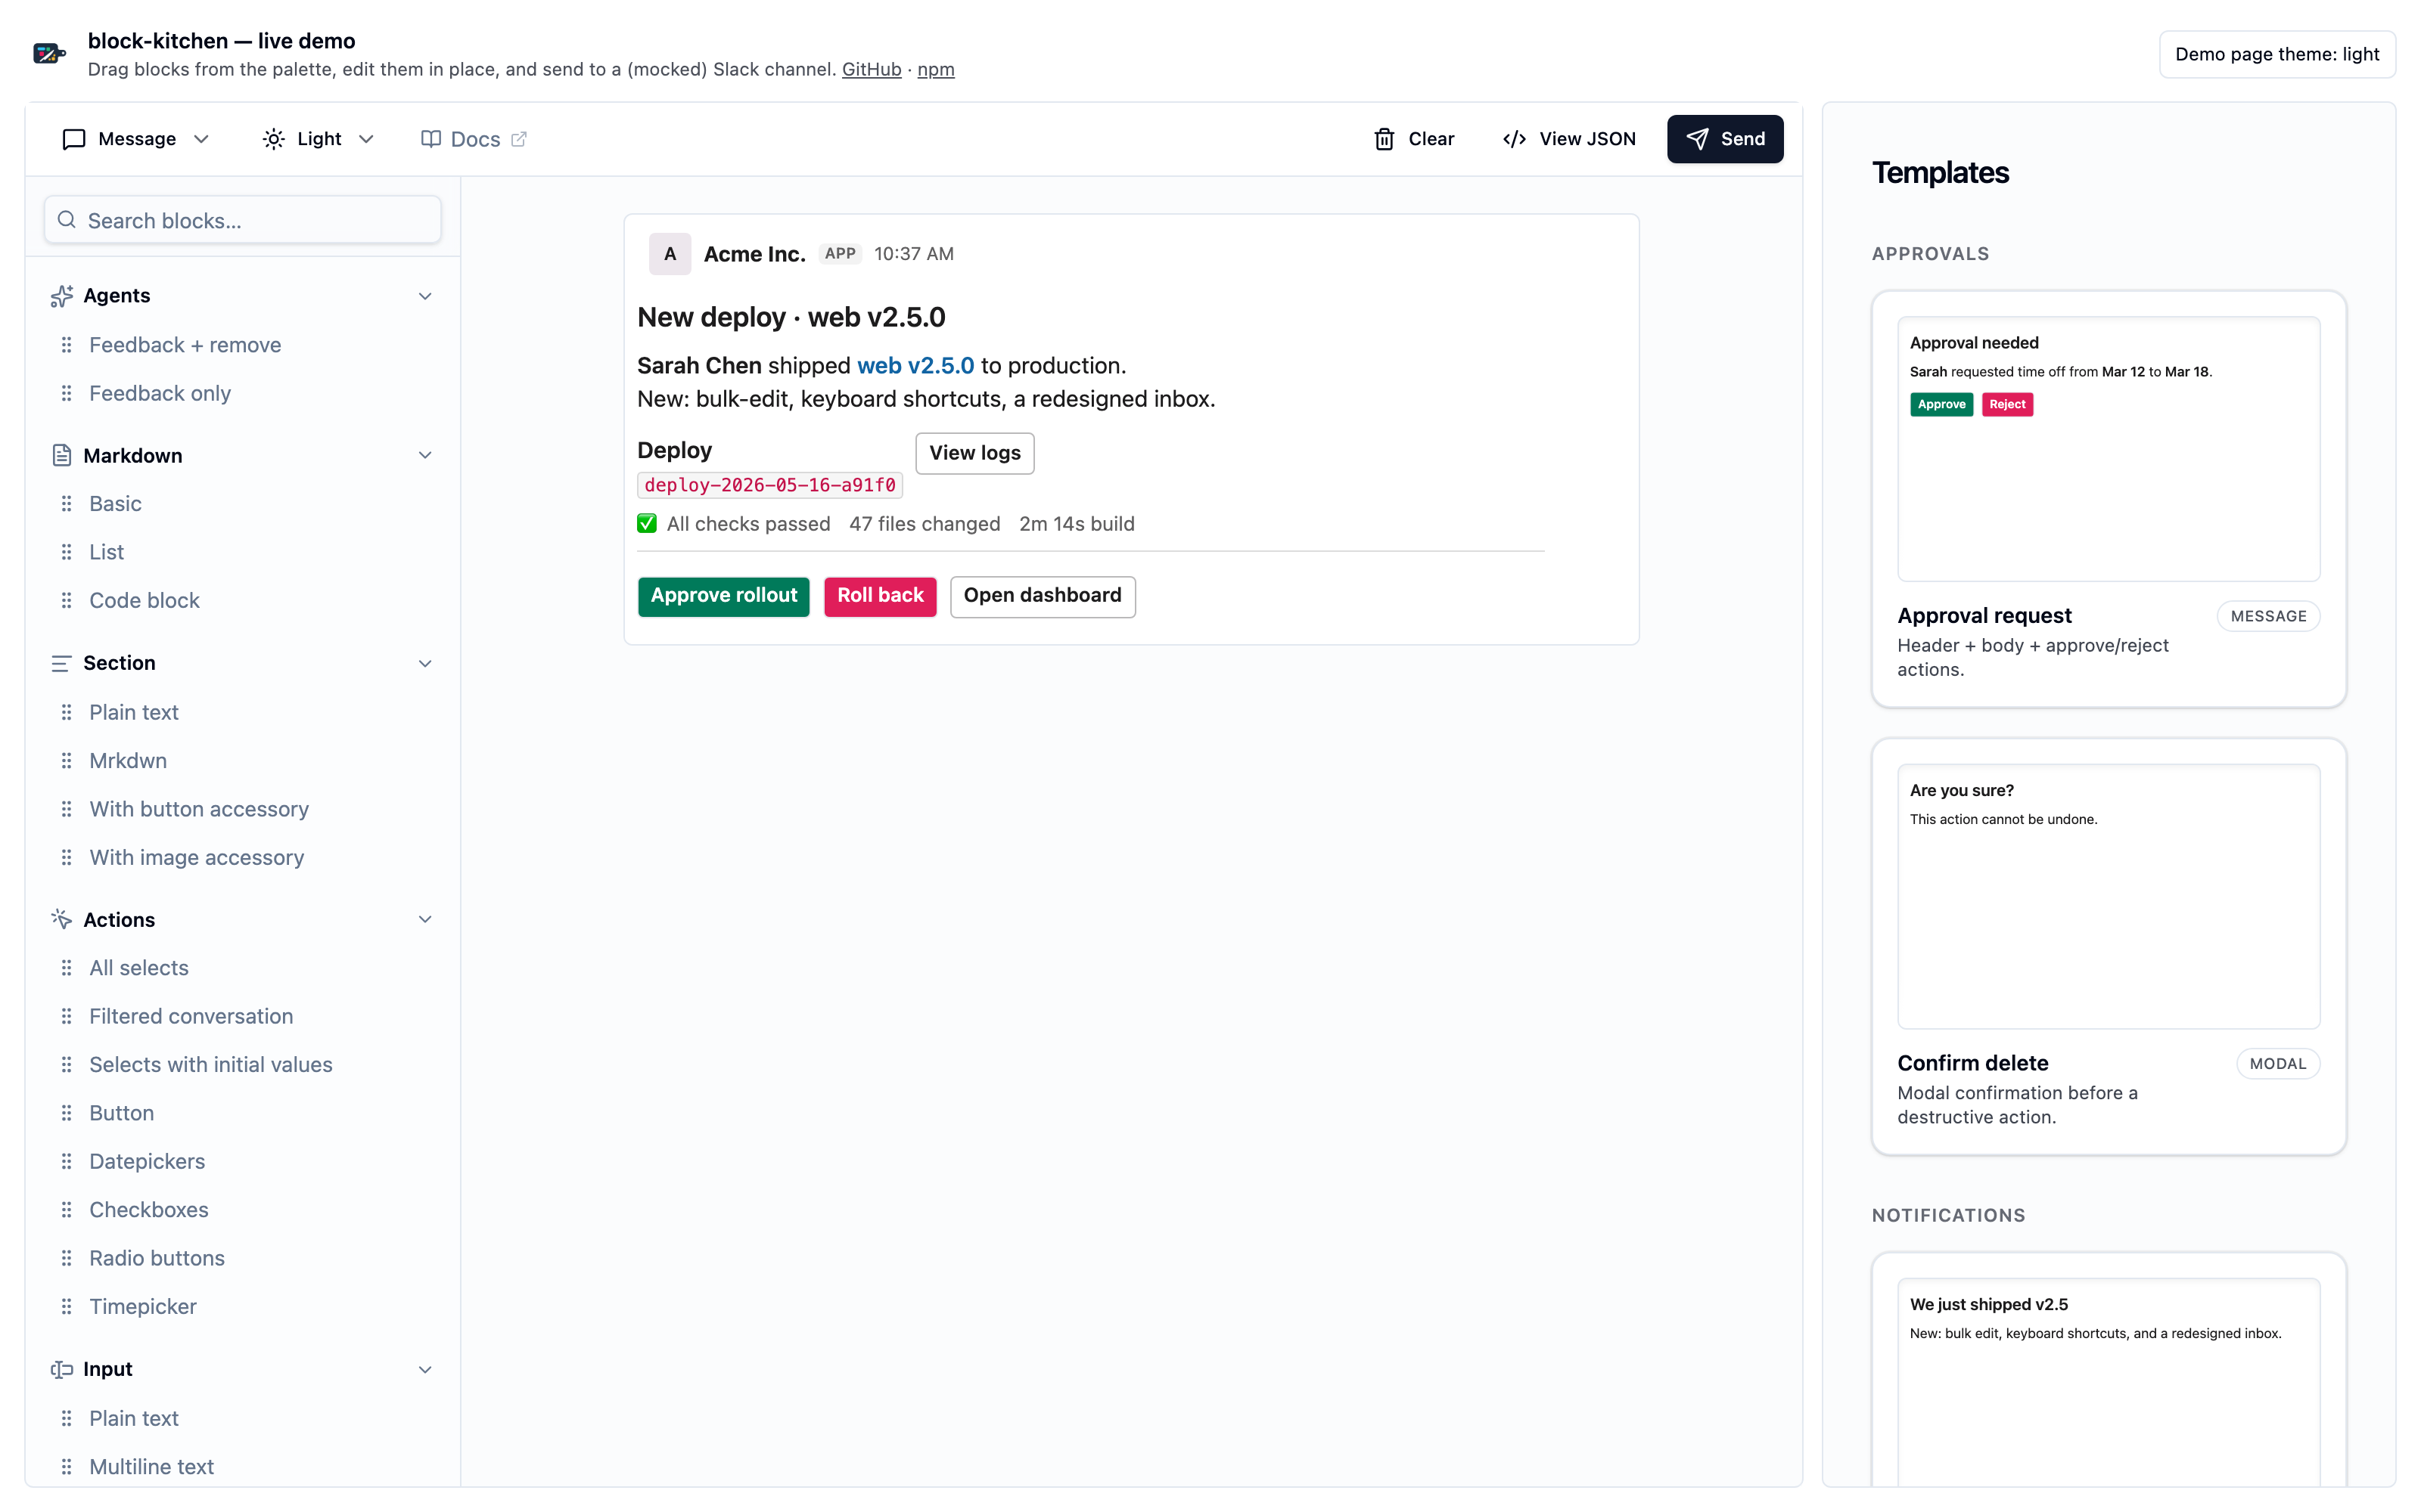2421x1512 pixels.
Task: Click the 47 files changed text
Action: click(925, 524)
